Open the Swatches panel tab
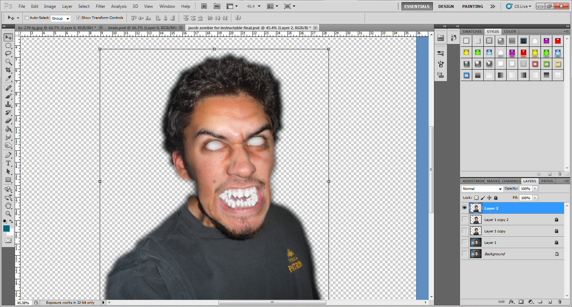Screen dimensions: 572x307 pos(472,31)
